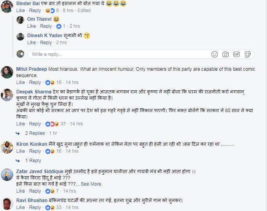
Task: View reactions on Mitul Pradeep's comment
Action: (50, 82)
